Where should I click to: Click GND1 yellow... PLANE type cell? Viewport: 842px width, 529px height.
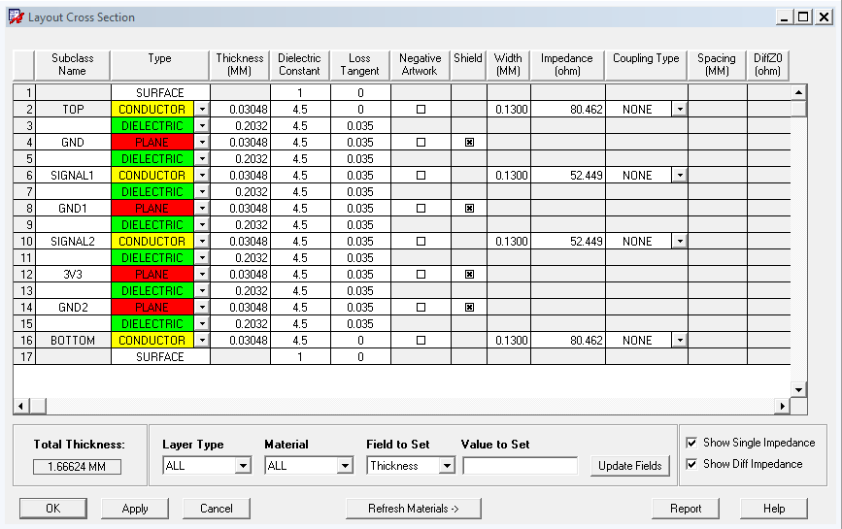pyautogui.click(x=152, y=208)
